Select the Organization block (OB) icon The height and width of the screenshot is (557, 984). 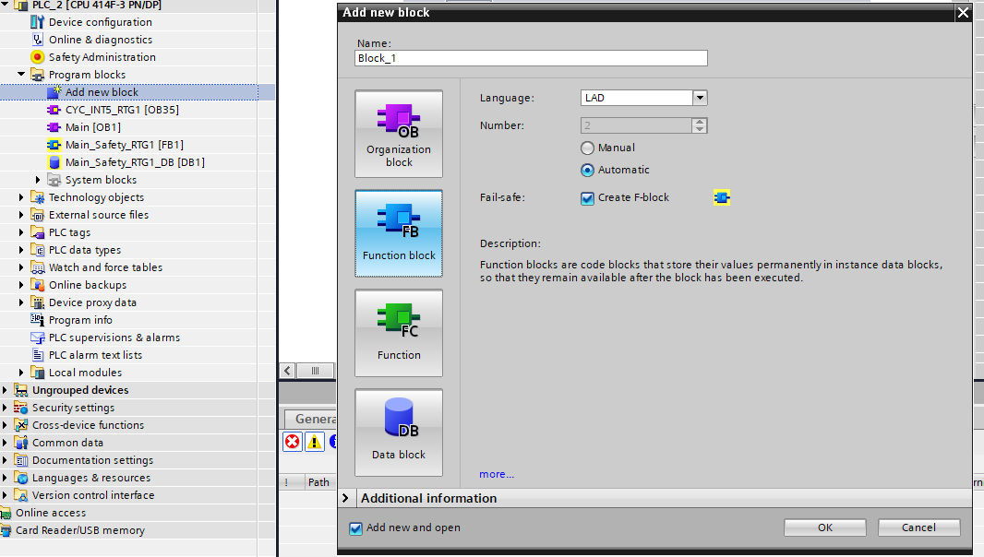[399, 133]
